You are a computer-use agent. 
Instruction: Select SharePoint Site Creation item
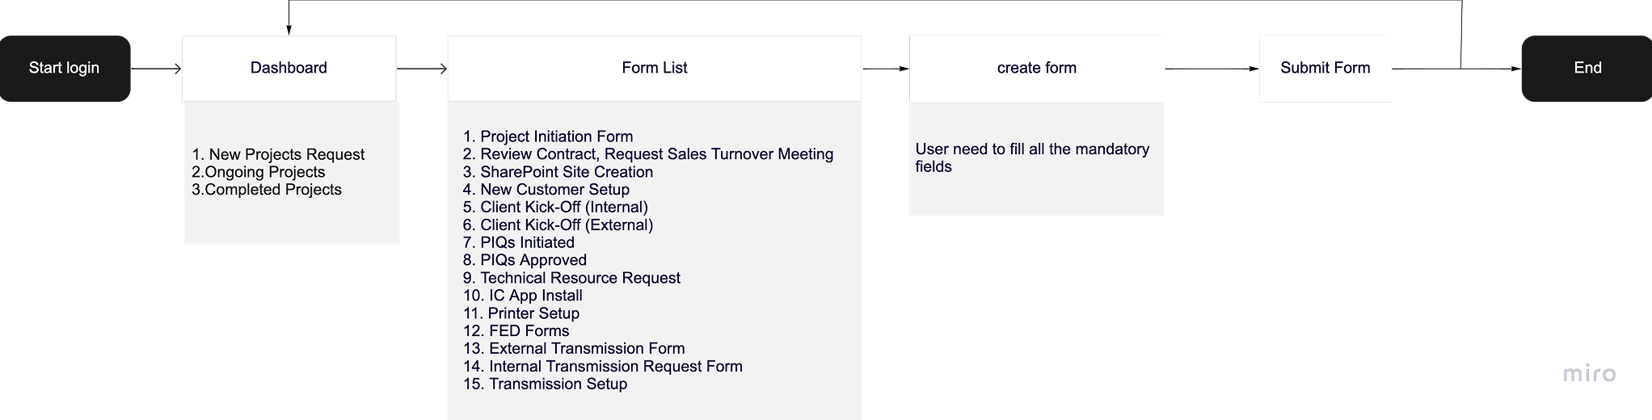(558, 172)
